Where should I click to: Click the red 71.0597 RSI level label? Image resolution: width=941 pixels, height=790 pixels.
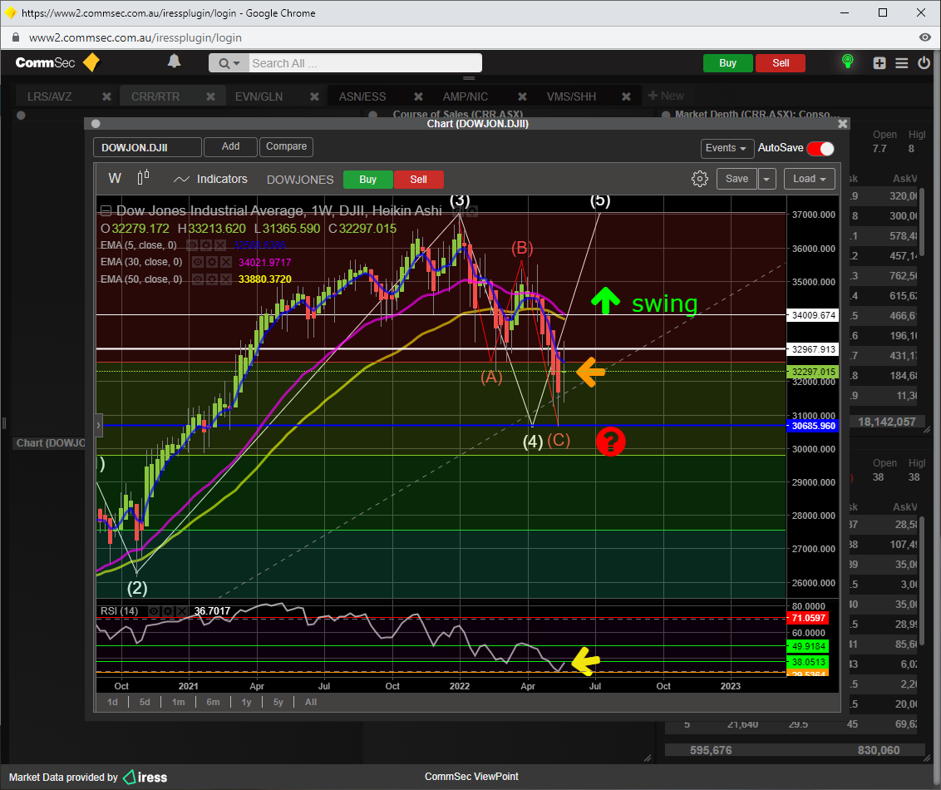click(x=808, y=618)
